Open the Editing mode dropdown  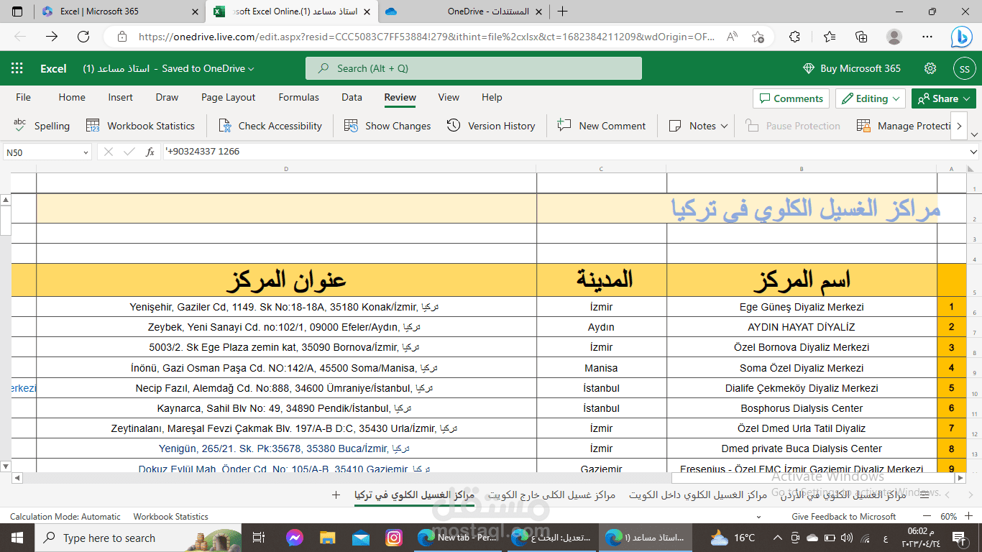[x=870, y=98]
